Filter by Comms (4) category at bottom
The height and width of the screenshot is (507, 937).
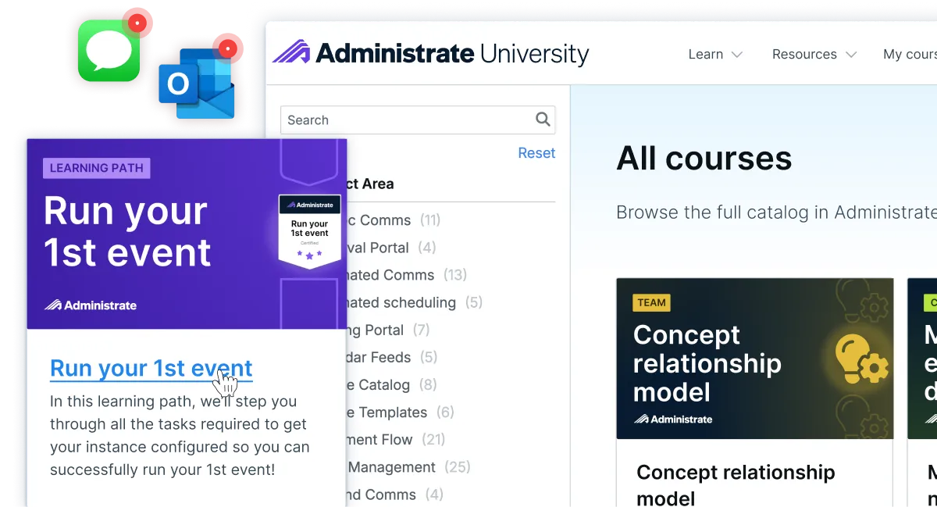395,495
